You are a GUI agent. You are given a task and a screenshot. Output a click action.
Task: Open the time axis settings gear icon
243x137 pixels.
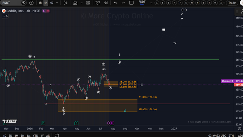click(239, 129)
